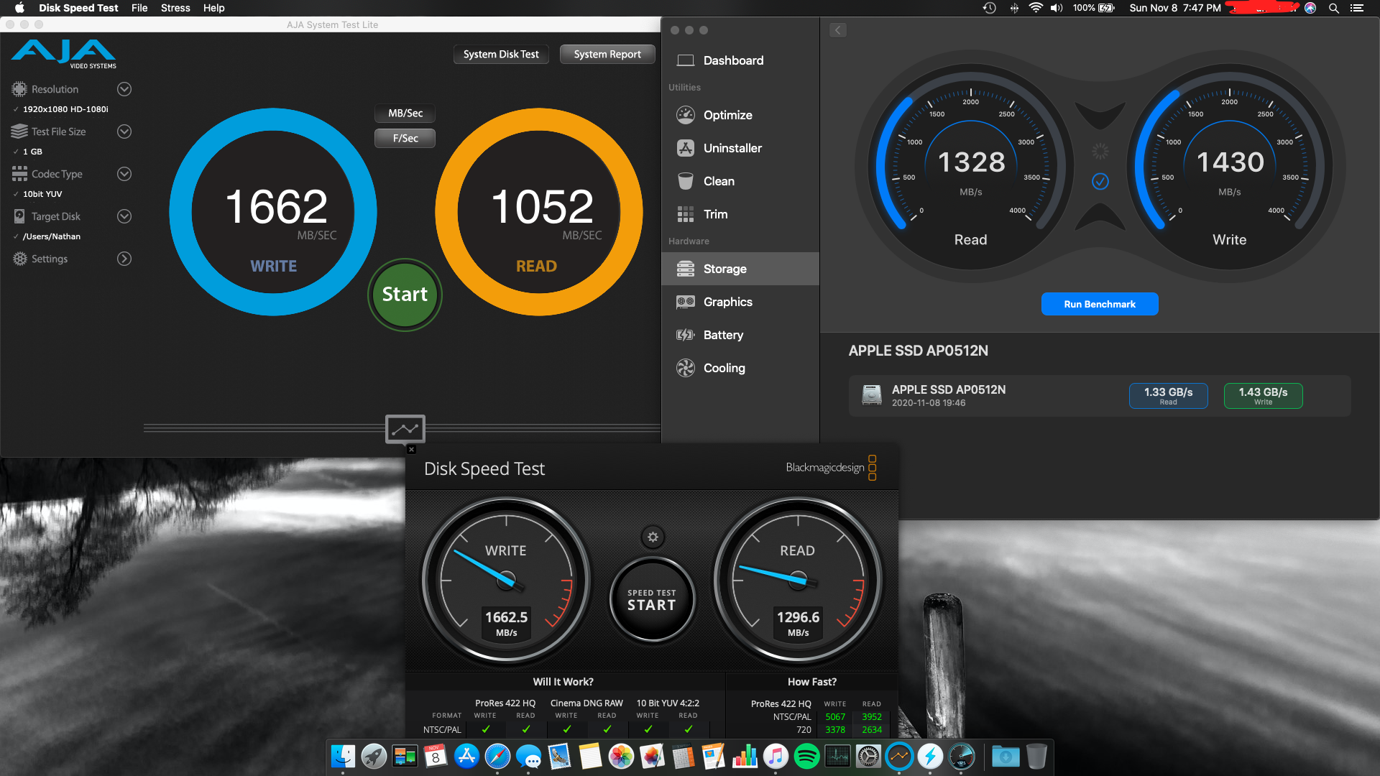This screenshot has height=776, width=1380.
Task: Click the Graphics hardware icon
Action: click(x=686, y=302)
